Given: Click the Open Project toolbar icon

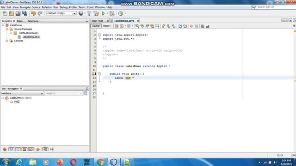Looking at the screenshot, I should 18,13.
